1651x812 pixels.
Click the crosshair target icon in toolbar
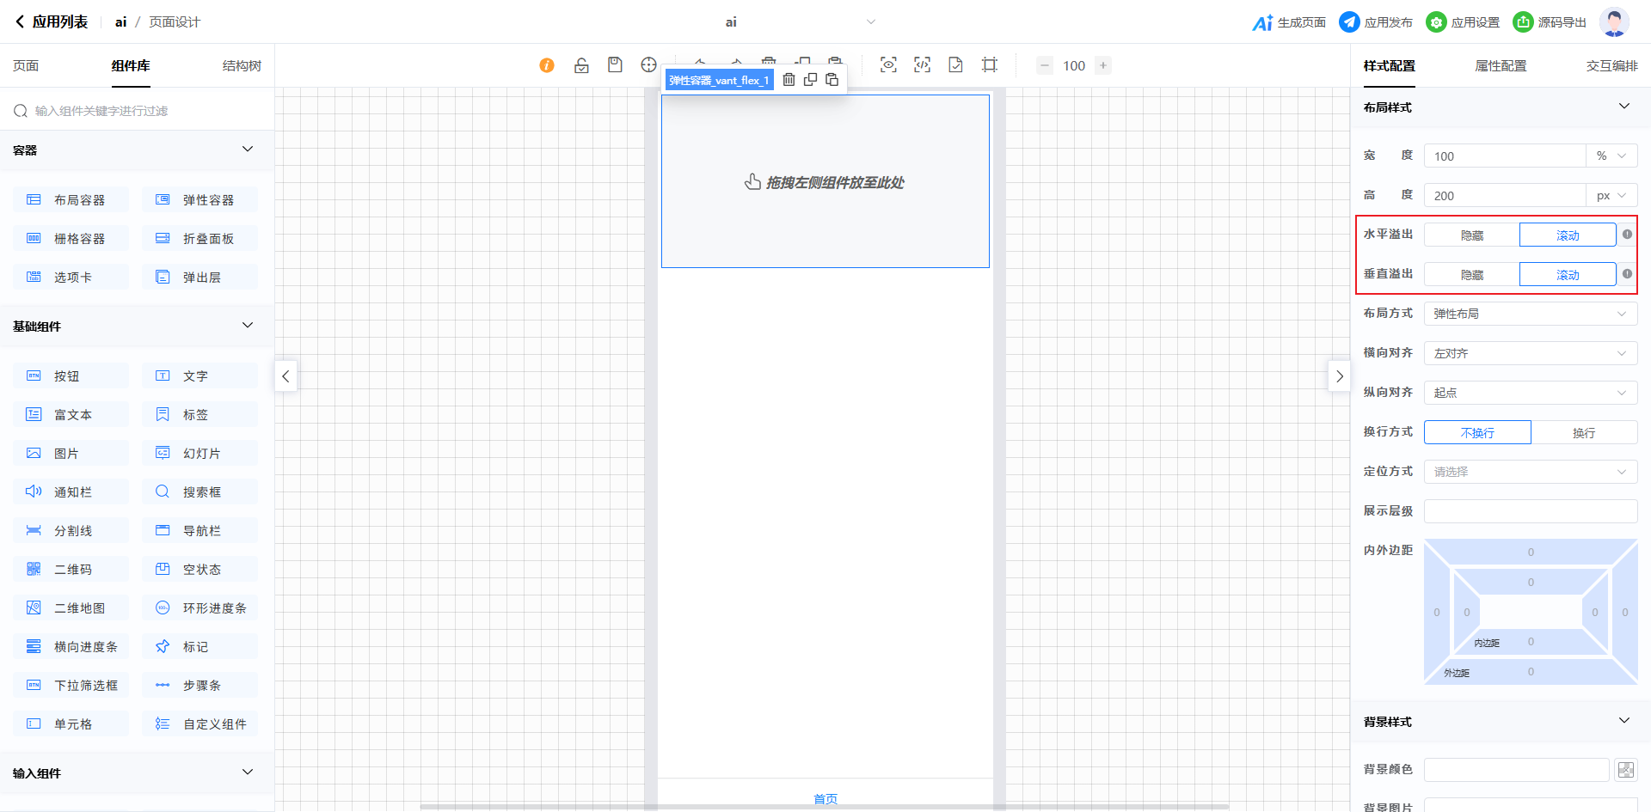click(648, 65)
